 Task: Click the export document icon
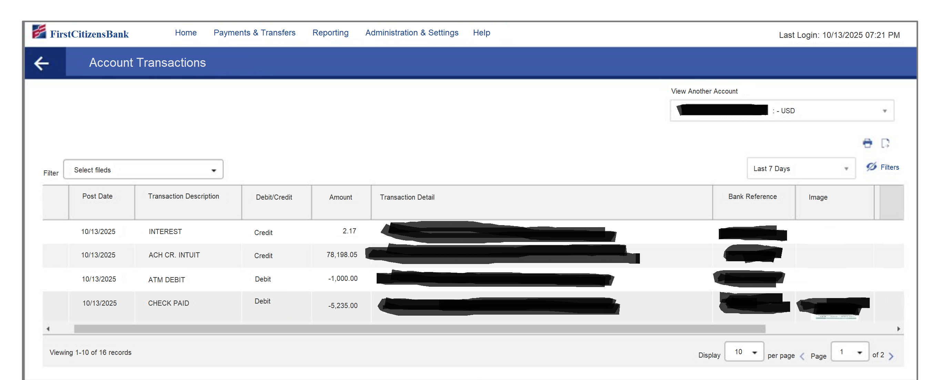point(885,143)
